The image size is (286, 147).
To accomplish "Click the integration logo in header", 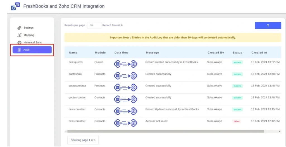I will (x=15, y=6).
